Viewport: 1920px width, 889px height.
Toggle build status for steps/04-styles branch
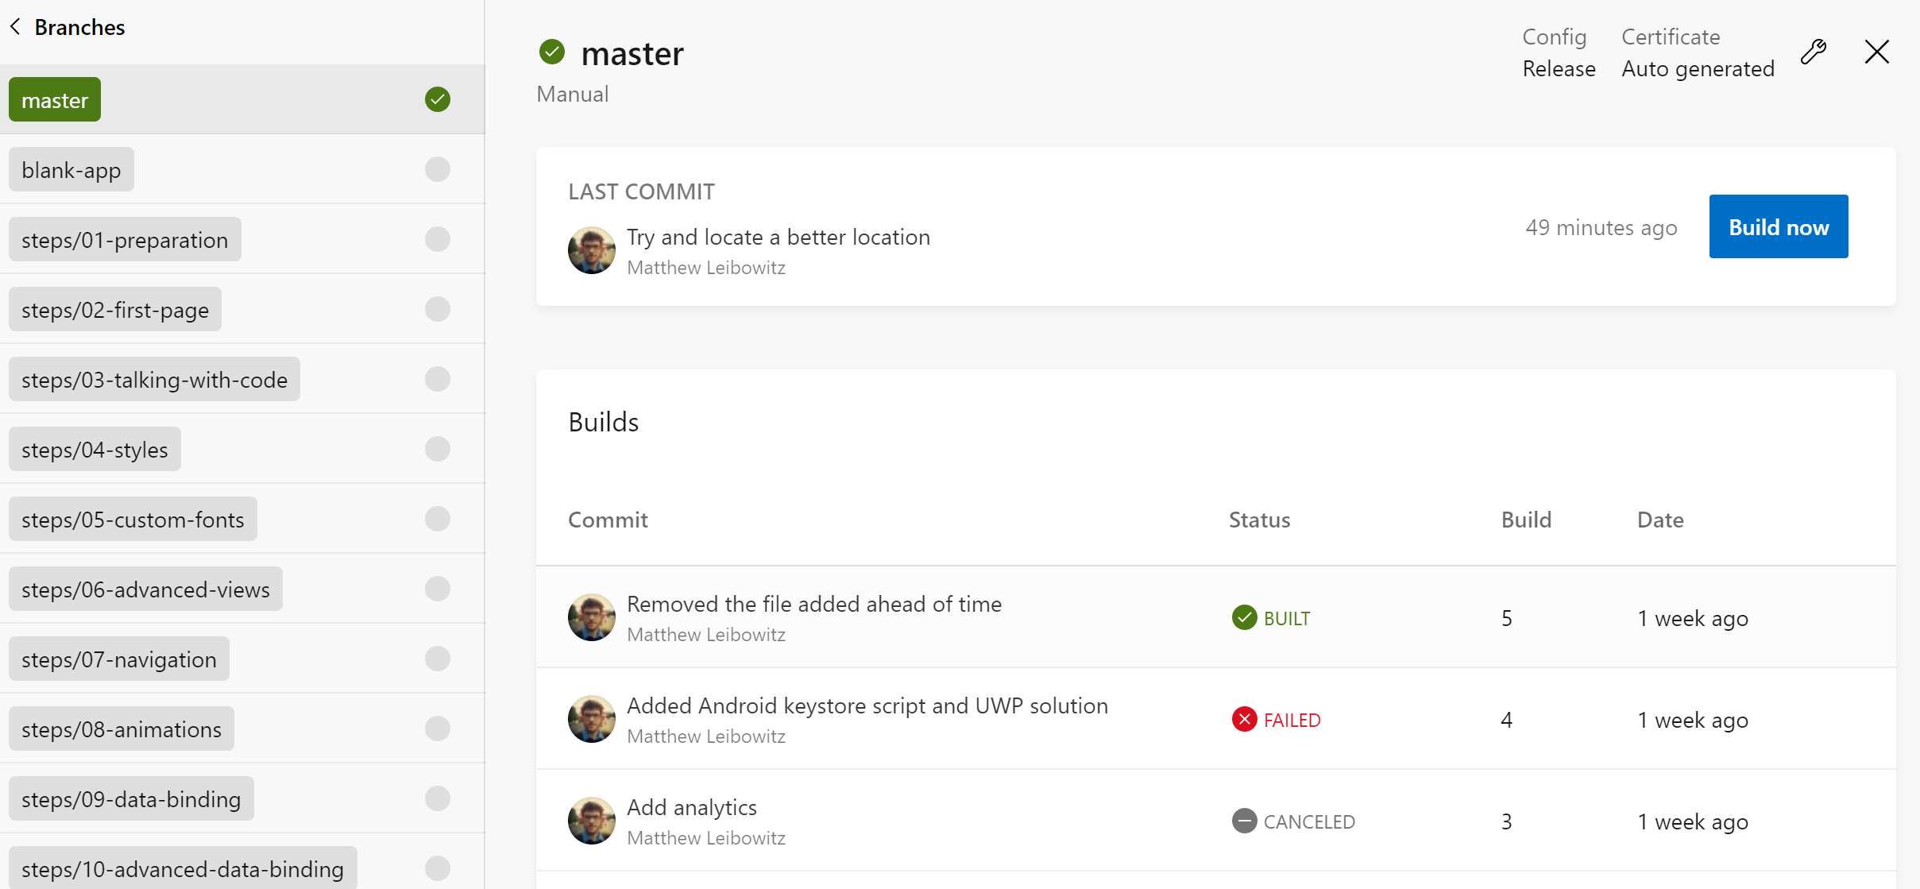[438, 449]
